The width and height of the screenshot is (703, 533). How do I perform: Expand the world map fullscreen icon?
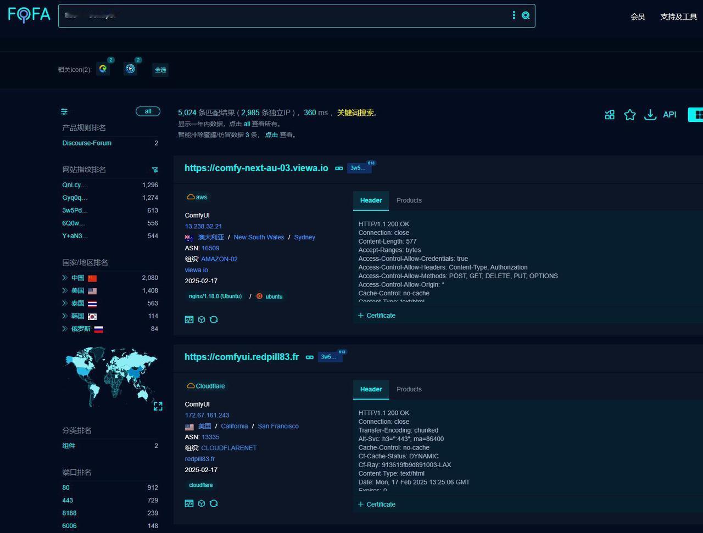(158, 406)
